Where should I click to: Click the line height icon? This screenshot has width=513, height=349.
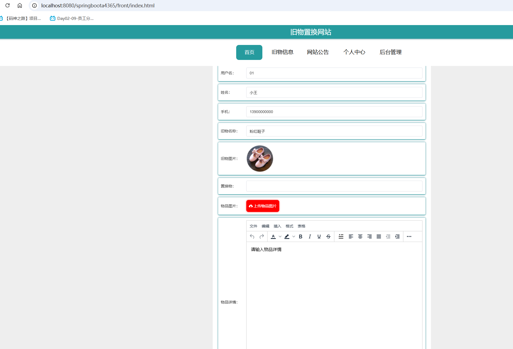point(341,236)
